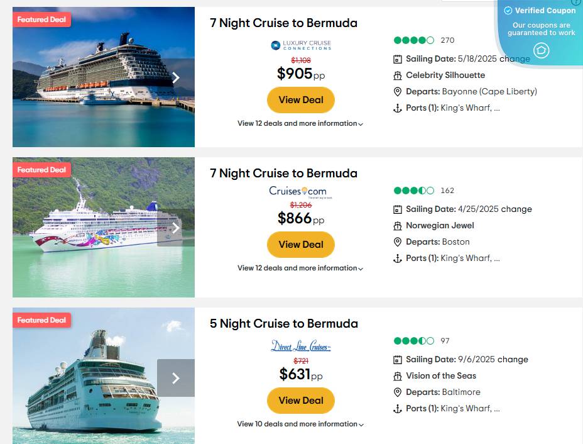583x444 pixels.
Task: Click the Norwegian Jewel 162 reviews rating
Action: tap(413, 191)
